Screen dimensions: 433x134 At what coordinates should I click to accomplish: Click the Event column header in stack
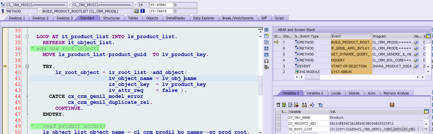coord(351,36)
